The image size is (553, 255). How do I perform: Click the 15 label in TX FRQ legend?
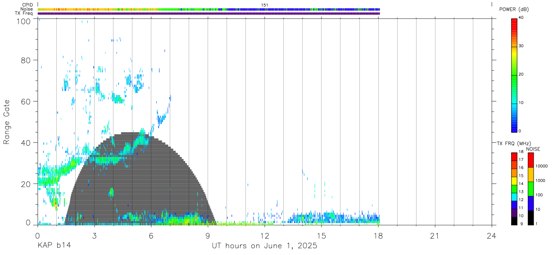pos(521,176)
